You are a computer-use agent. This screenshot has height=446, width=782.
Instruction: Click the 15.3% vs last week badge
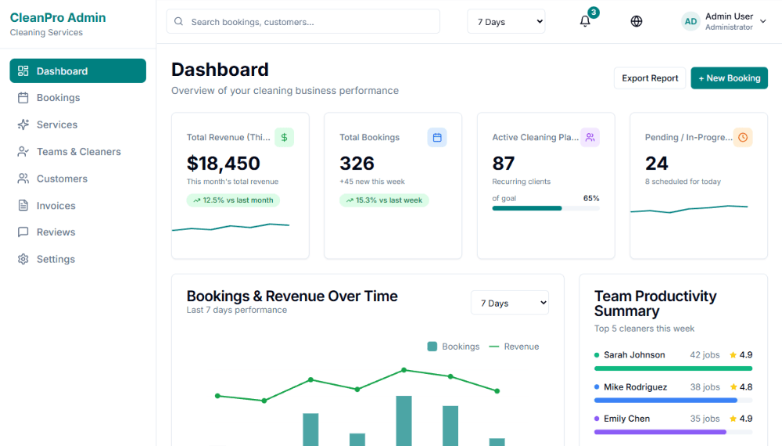click(384, 200)
